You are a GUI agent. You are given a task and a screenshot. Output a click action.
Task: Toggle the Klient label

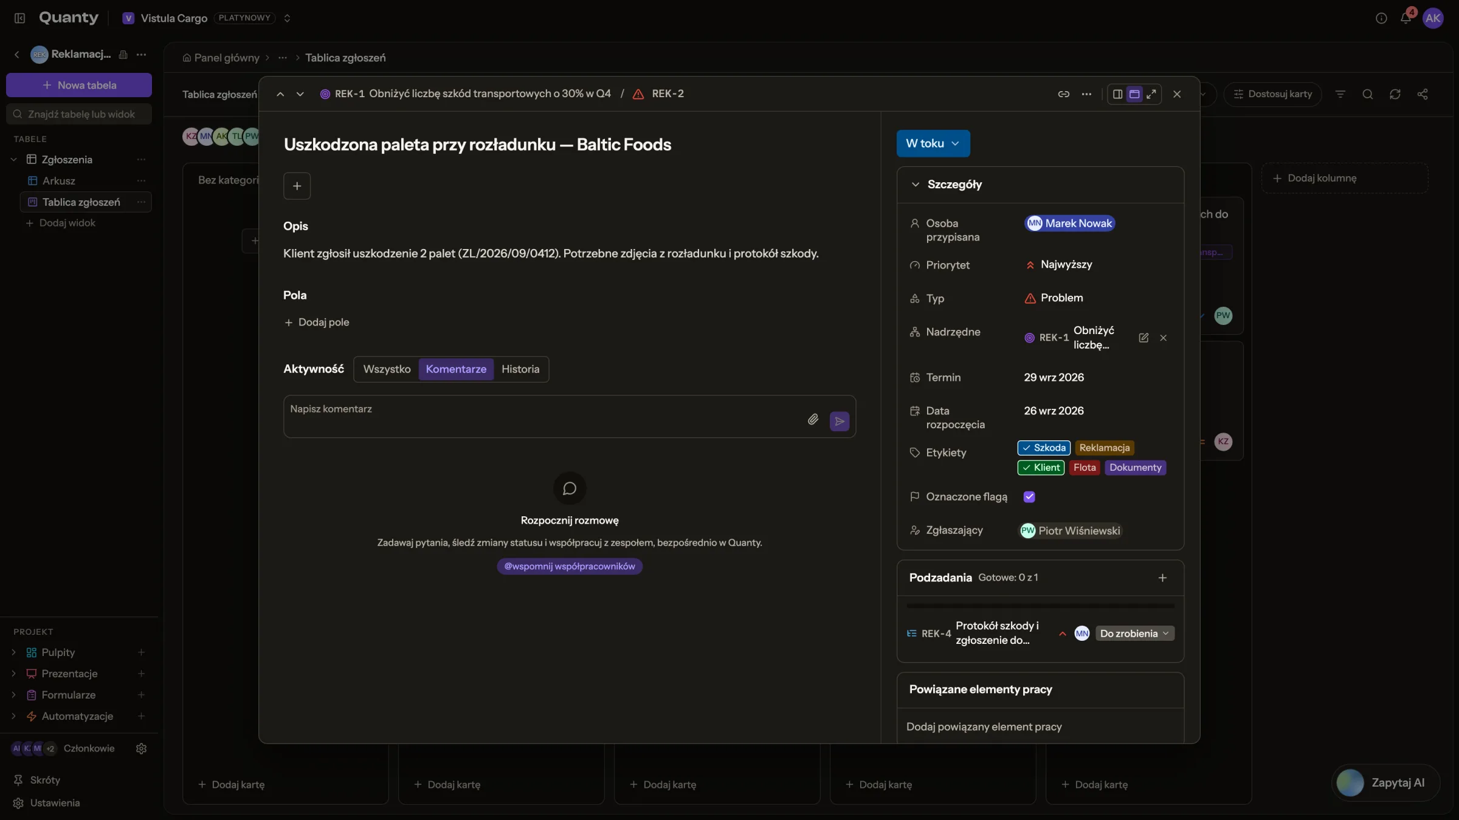pyautogui.click(x=1041, y=468)
